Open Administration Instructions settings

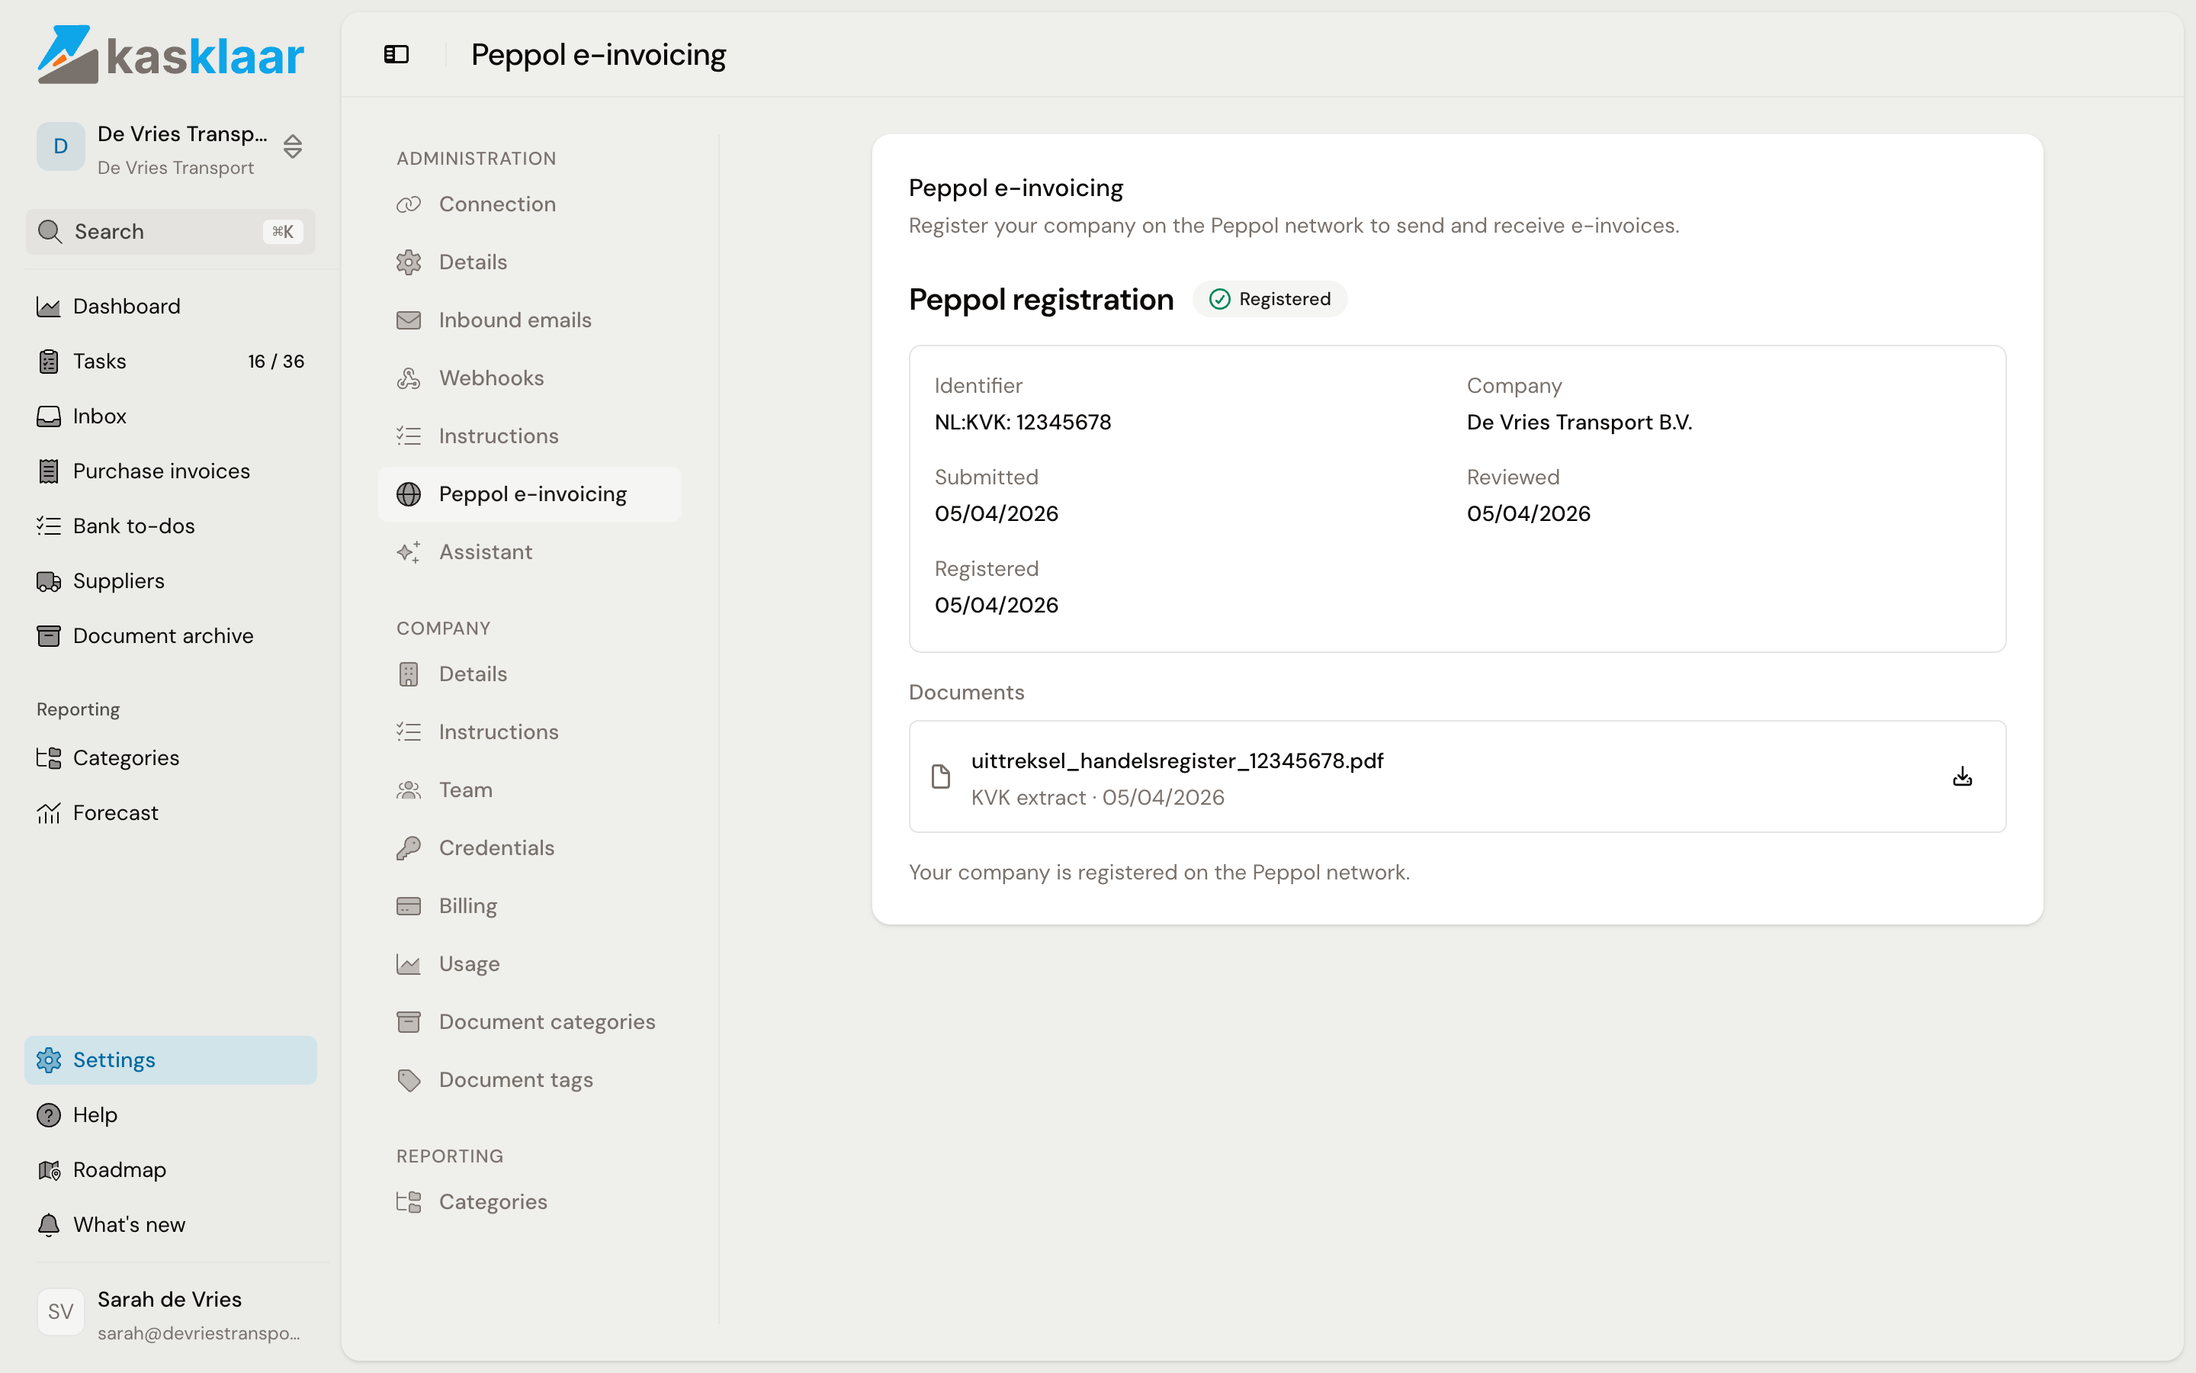530,436
